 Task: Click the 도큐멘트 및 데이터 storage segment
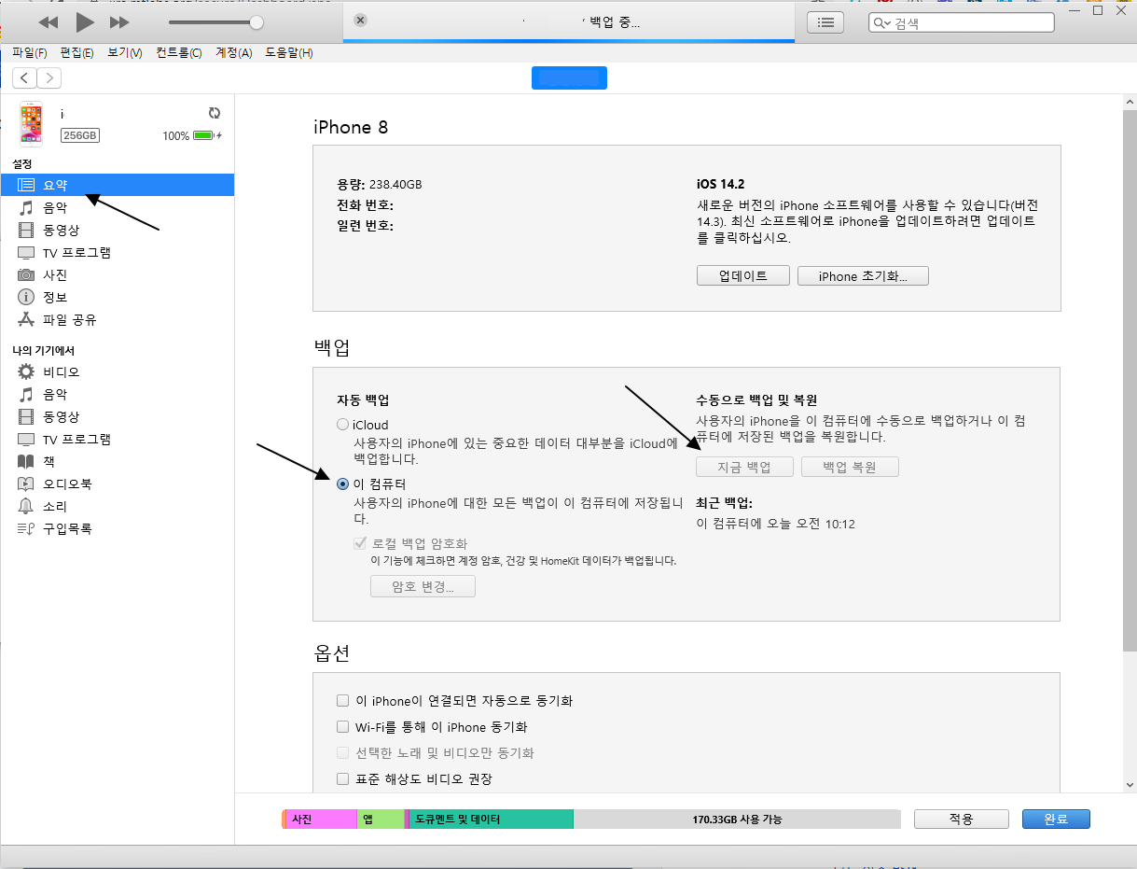point(492,820)
